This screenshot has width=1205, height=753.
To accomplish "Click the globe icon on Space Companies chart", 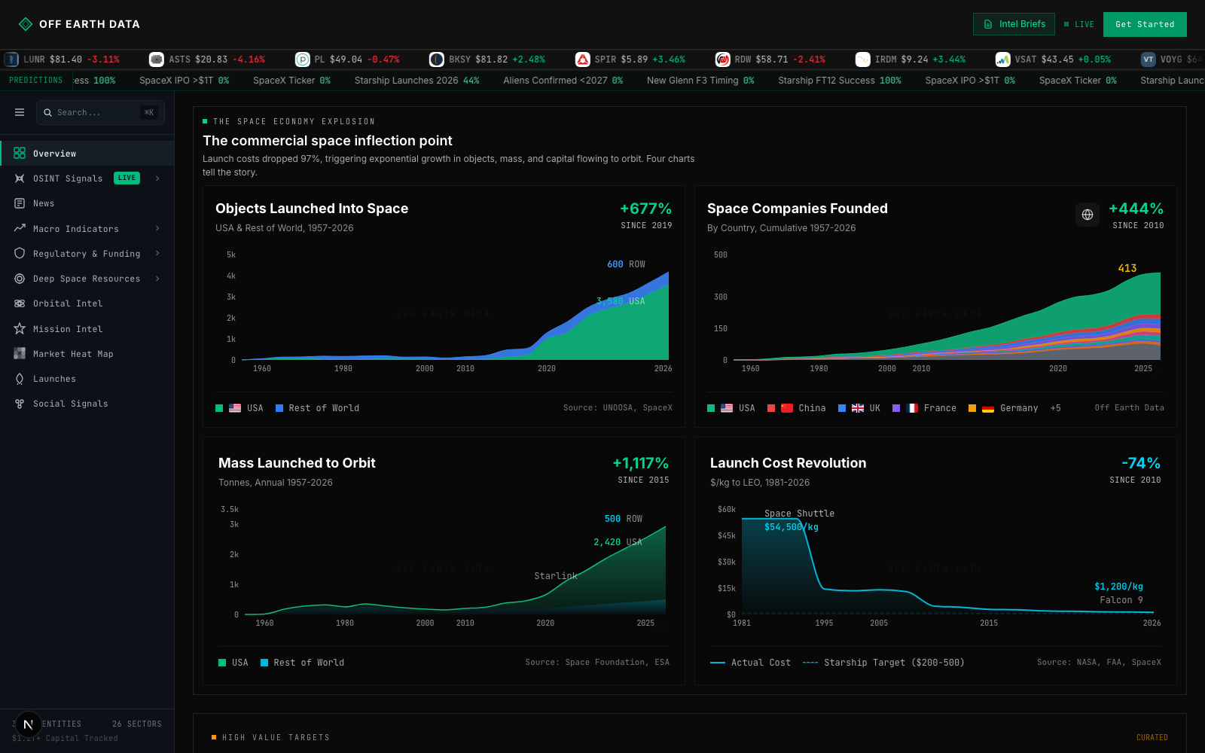I will 1088,215.
